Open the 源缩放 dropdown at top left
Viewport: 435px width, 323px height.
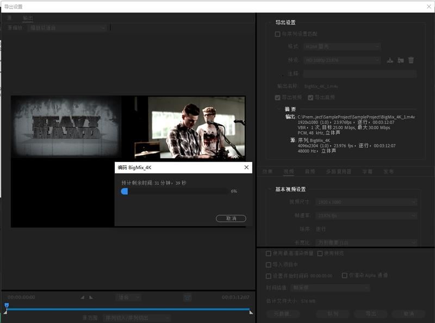coord(67,28)
